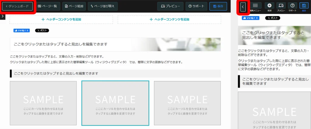This screenshot has width=311, height=129.
Task: Select the highlighted middle SAMPLE image
Action: tap(115, 103)
